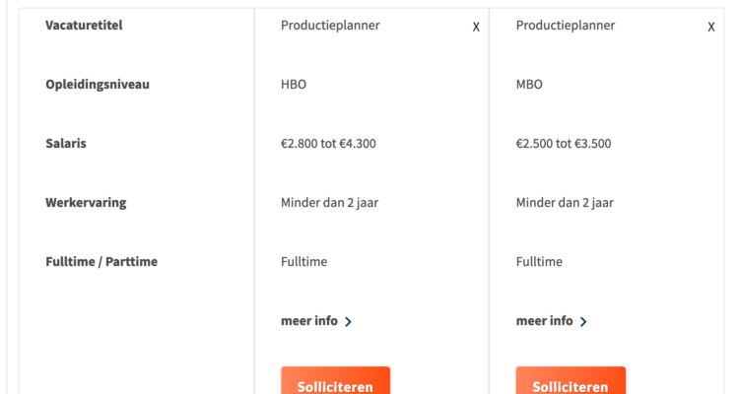Image resolution: width=739 pixels, height=394 pixels.
Task: Click the chevron arrow beside MBO vacancy's meer info
Action: click(584, 321)
